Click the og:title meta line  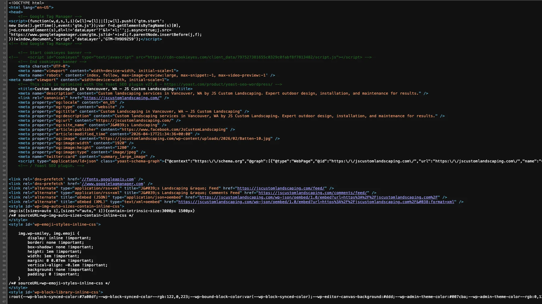pyautogui.click(x=134, y=111)
